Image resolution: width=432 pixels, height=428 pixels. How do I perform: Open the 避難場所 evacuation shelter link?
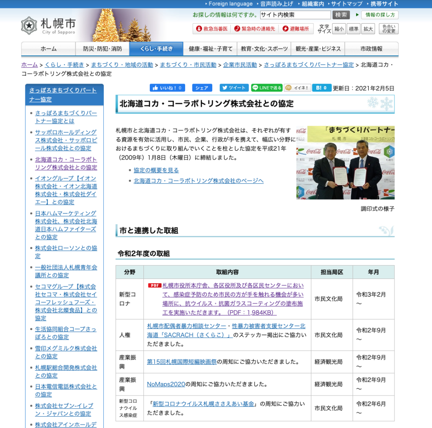click(x=296, y=29)
